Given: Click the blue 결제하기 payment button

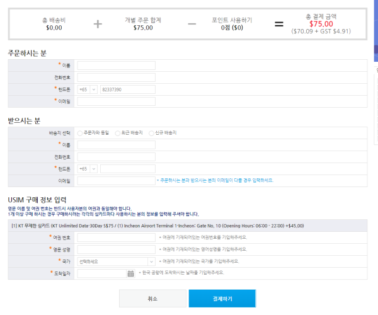Looking at the screenshot, I should (222, 299).
